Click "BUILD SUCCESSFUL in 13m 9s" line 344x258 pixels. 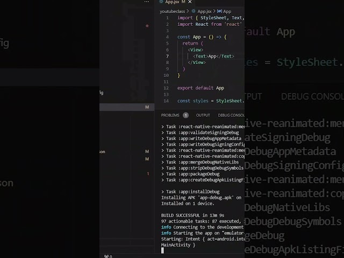click(x=192, y=216)
